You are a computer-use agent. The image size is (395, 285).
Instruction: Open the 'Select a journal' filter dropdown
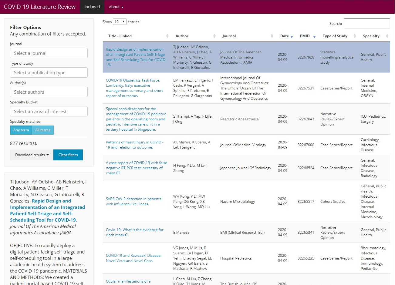point(49,53)
